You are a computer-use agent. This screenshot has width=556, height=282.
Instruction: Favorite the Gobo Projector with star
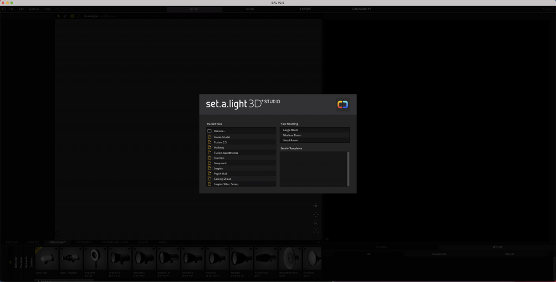(81, 249)
